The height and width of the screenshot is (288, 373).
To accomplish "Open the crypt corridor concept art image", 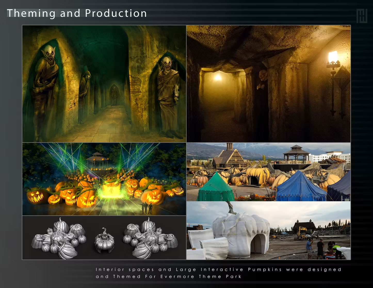I will pos(104,84).
